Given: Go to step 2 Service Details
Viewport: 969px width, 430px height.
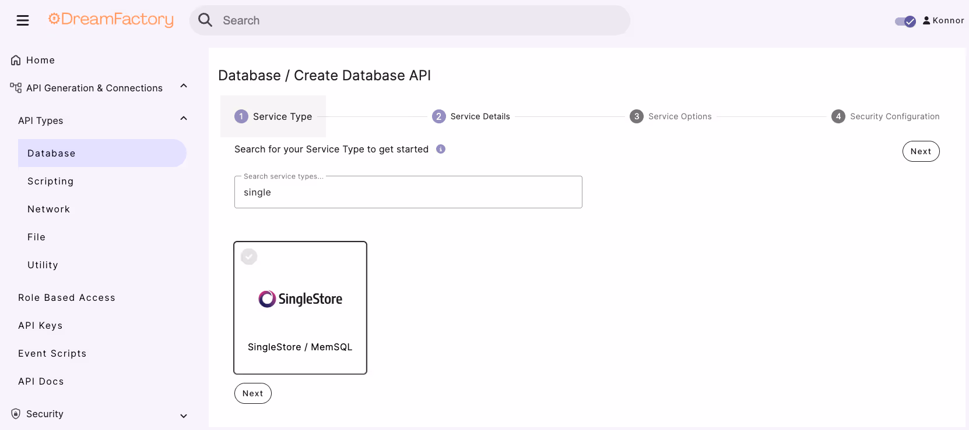Looking at the screenshot, I should click(x=471, y=116).
